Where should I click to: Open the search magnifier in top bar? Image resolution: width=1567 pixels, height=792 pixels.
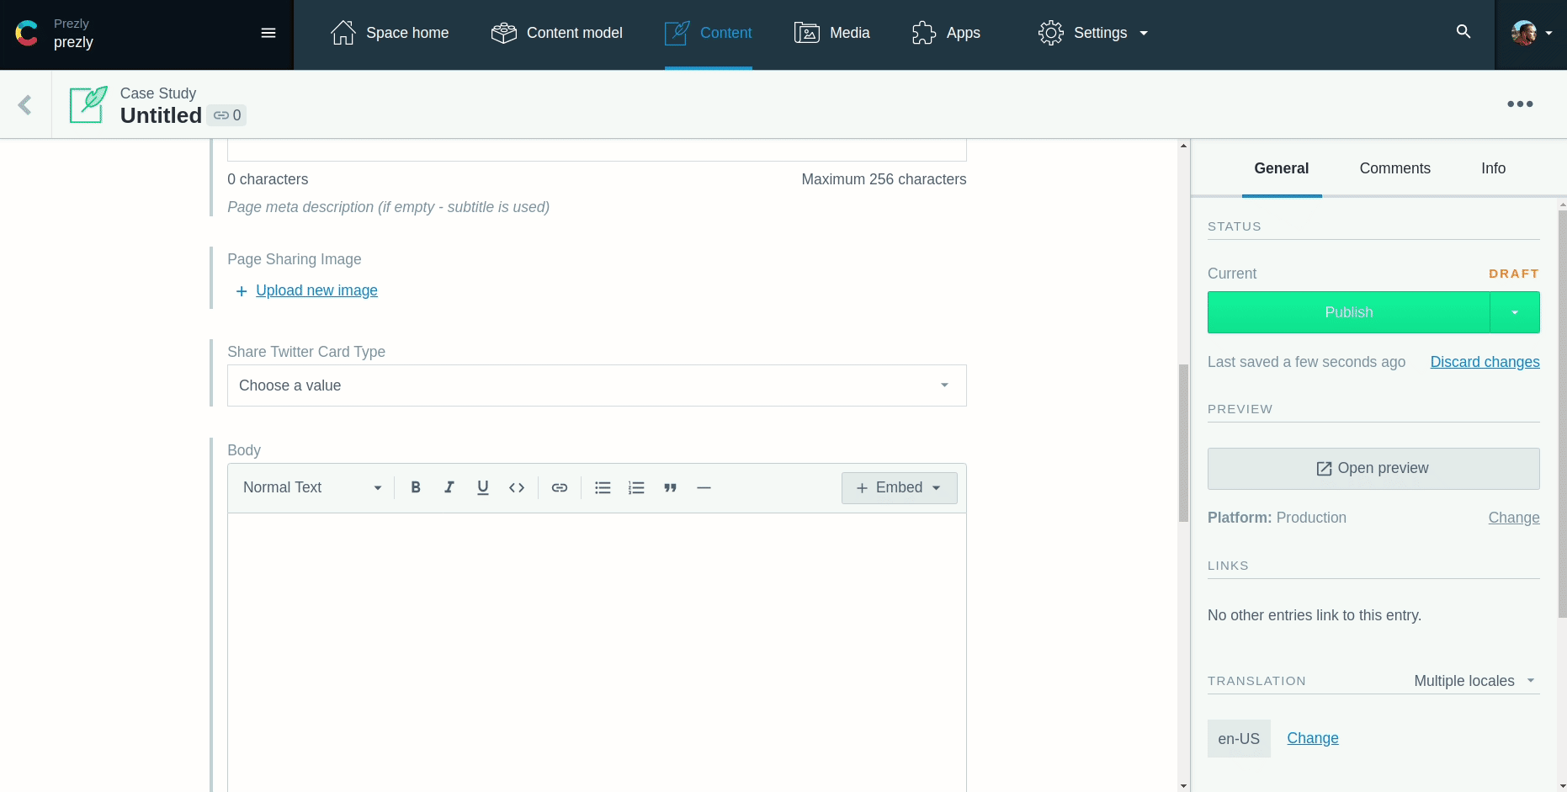tap(1463, 32)
